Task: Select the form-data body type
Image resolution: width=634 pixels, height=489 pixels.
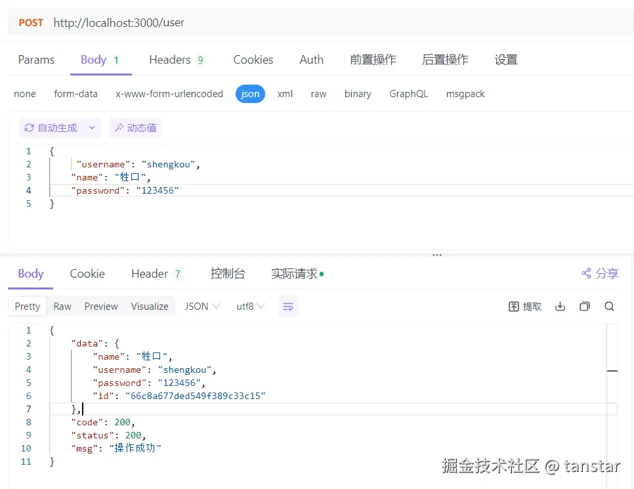Action: (75, 94)
